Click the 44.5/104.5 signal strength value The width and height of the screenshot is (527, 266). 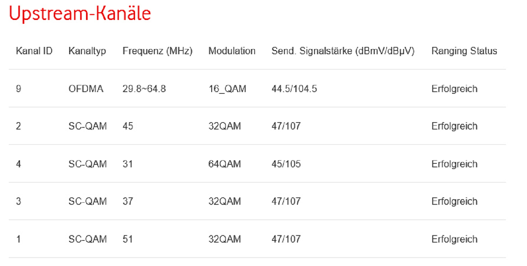[294, 89]
